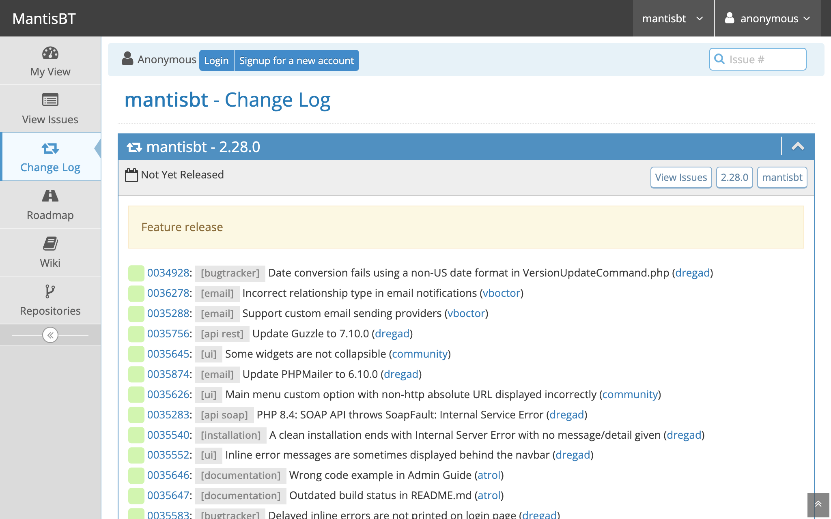Click Signup for a new account
The image size is (831, 519).
(296, 60)
